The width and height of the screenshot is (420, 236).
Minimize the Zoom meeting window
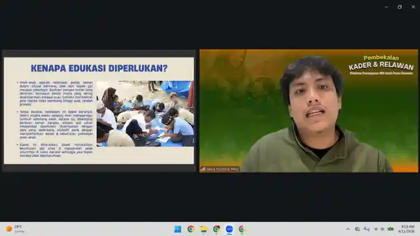click(386, 7)
